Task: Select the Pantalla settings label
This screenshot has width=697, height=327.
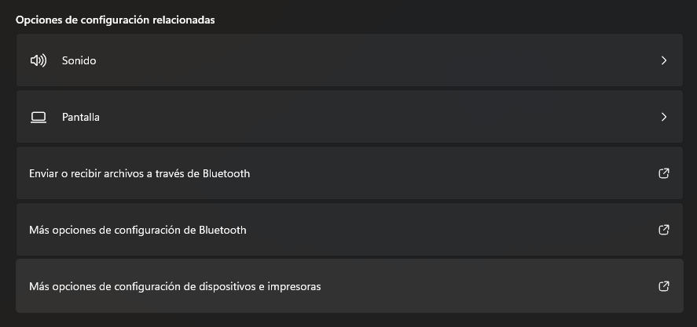Action: tap(80, 117)
